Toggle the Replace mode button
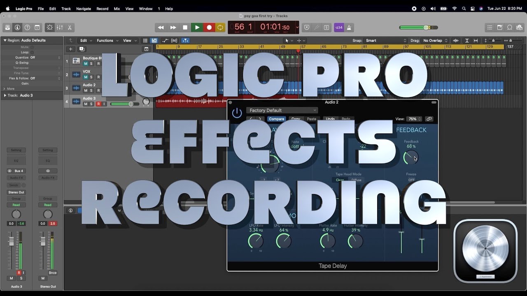The image size is (527, 296). click(307, 28)
